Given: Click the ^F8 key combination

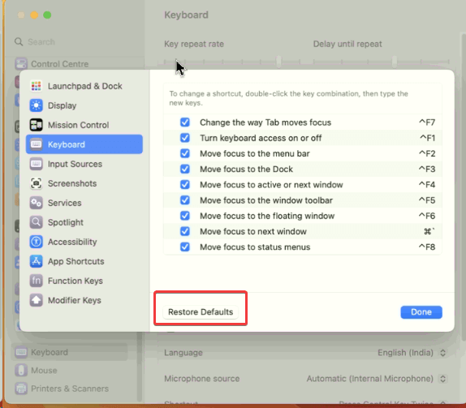Looking at the screenshot, I should point(427,247).
